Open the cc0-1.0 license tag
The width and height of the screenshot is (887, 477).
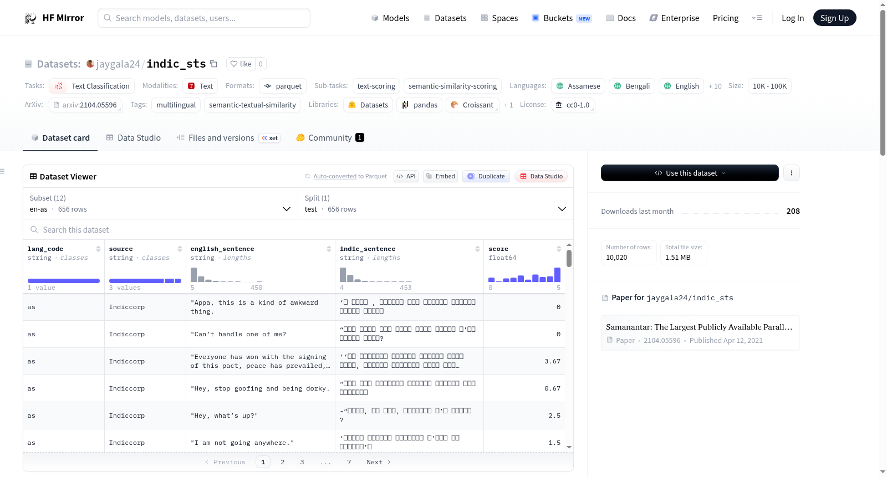573,105
